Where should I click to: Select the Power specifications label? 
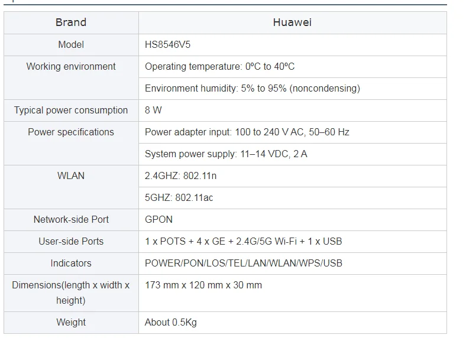coord(71,132)
